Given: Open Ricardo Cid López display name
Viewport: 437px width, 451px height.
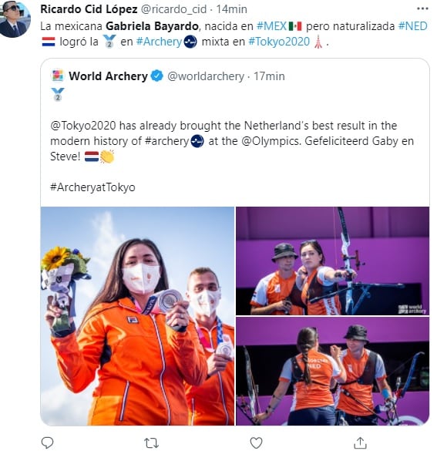Looking at the screenshot, I should pyautogui.click(x=89, y=9).
